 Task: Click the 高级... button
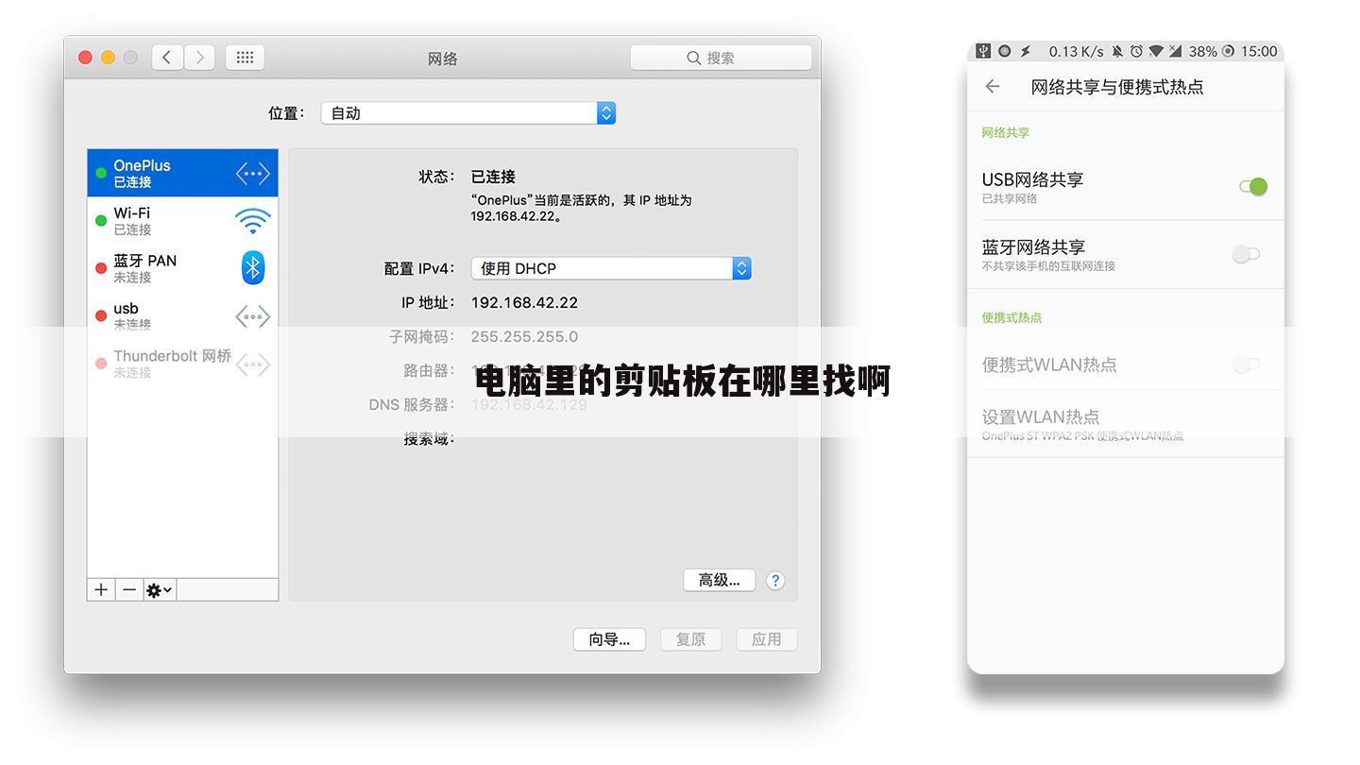[720, 580]
